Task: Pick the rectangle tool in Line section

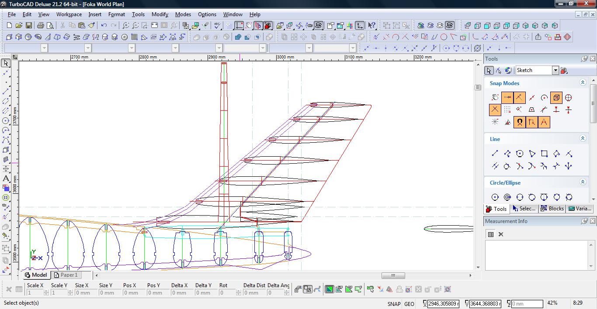Action: [544, 154]
